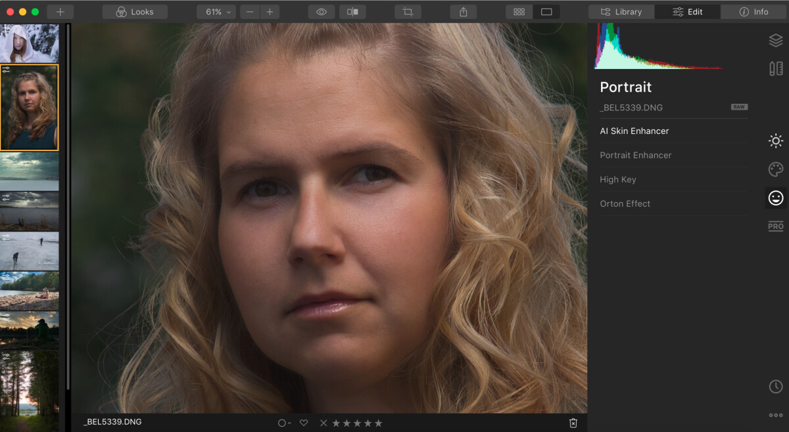Select the Crop tool
Screen dimensions: 789x432
tap(408, 12)
